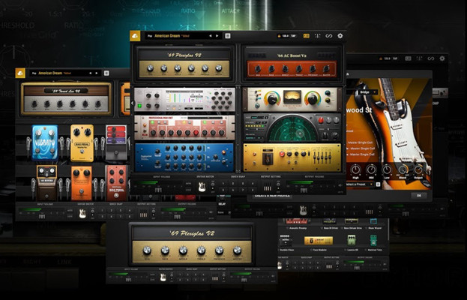Image resolution: width=467 pixels, height=300 pixels.
Task: Click the OK button in guitar dialog
Action: tap(419, 196)
